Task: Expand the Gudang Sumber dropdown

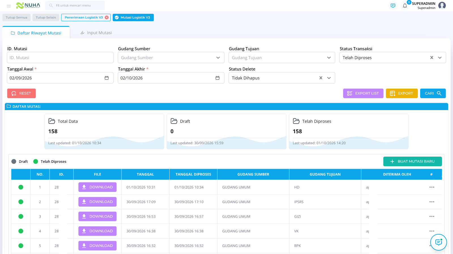Action: click(x=218, y=58)
